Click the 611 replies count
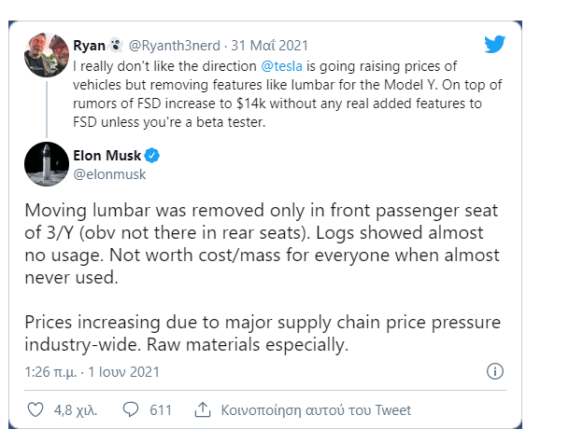Viewport: 583px width, 443px height. pyautogui.click(x=161, y=409)
